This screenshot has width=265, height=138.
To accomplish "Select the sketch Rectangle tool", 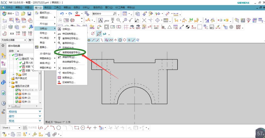I will pos(77,128).
